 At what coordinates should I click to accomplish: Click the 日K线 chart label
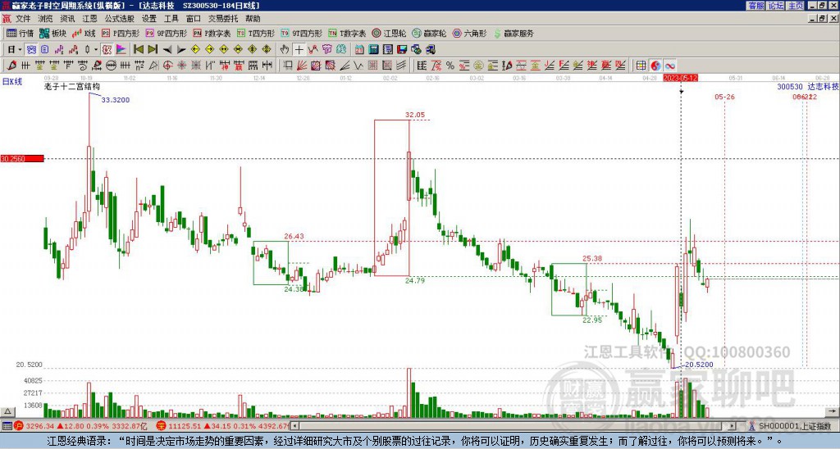point(12,82)
